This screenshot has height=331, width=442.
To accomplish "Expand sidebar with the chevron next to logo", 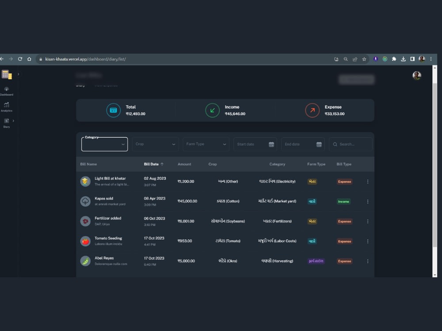I will click(x=18, y=74).
